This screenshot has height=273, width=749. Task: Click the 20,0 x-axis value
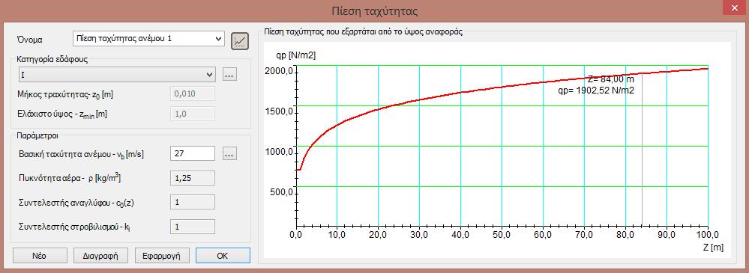[x=379, y=236]
